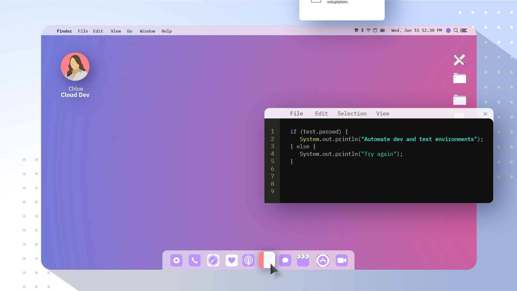
Task: Open the Messages chat bubble icon
Action: pos(285,261)
